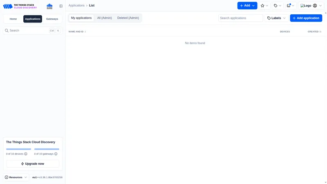327x184 pixels.
Task: Click Add application button
Action: pos(306,18)
